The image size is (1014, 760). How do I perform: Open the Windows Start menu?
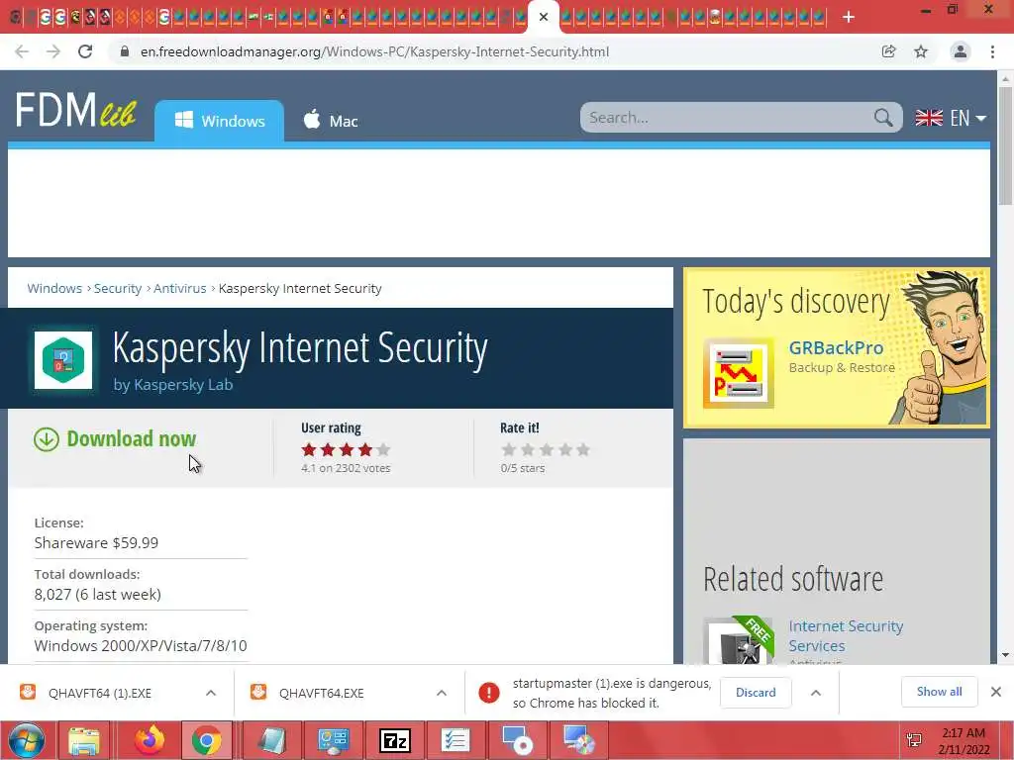26,740
